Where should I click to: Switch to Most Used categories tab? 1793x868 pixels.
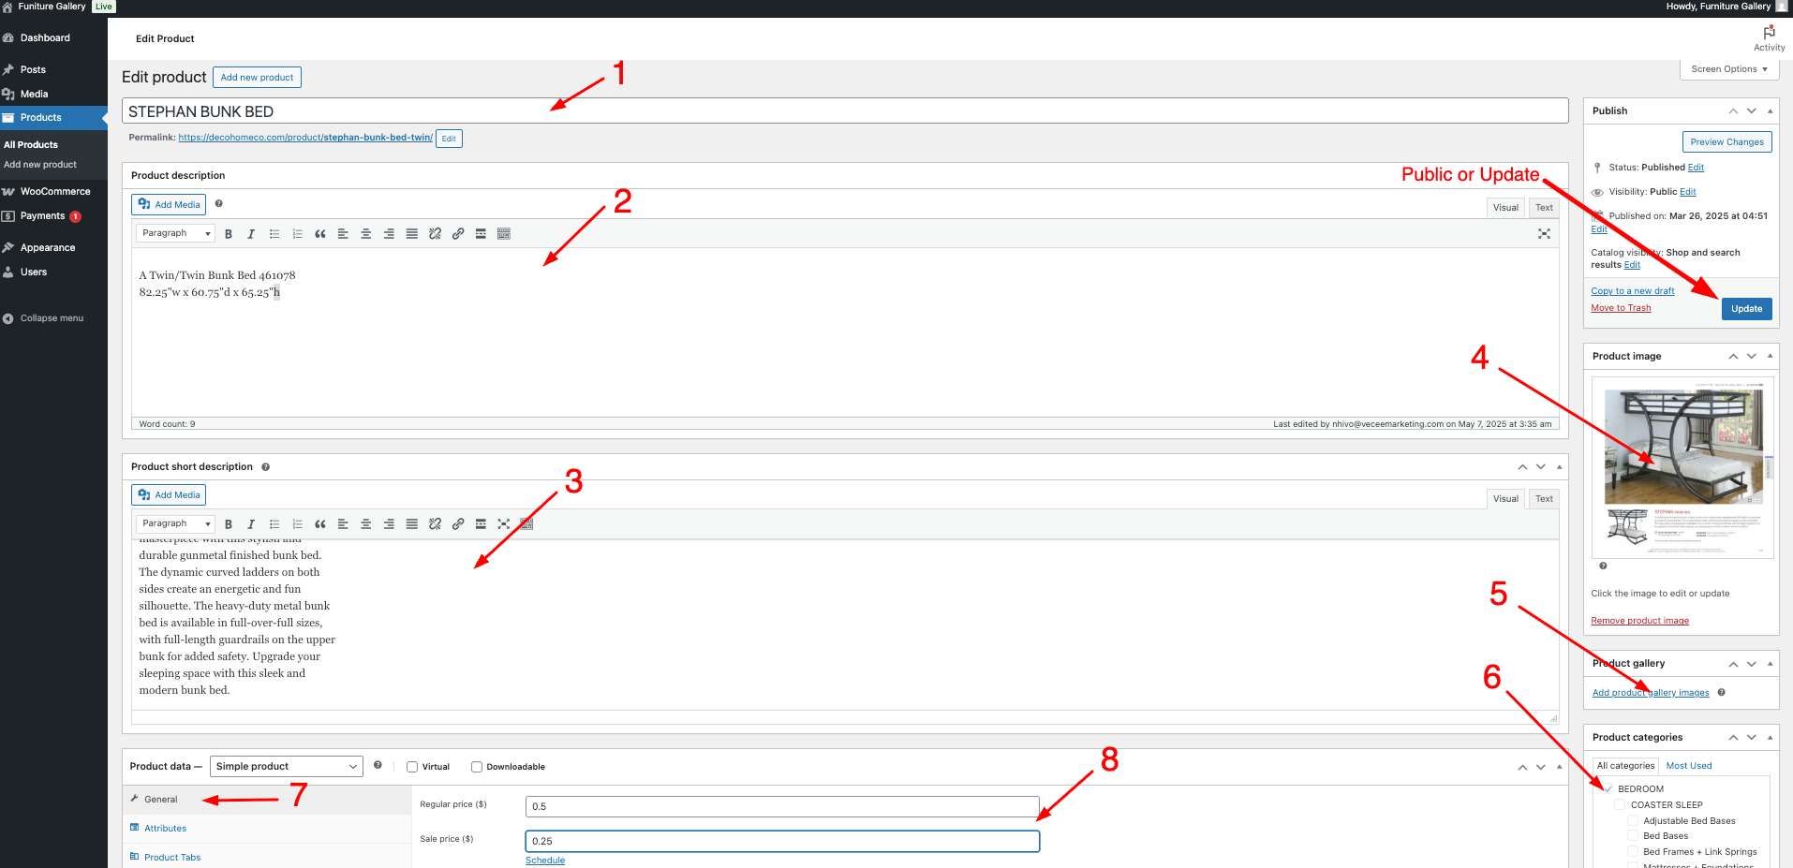pos(1688,766)
